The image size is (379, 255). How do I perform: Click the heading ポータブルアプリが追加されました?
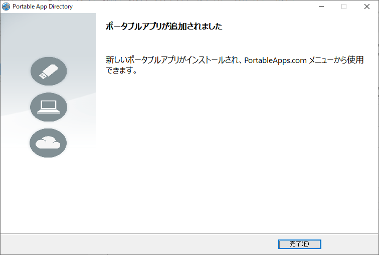coord(164,26)
